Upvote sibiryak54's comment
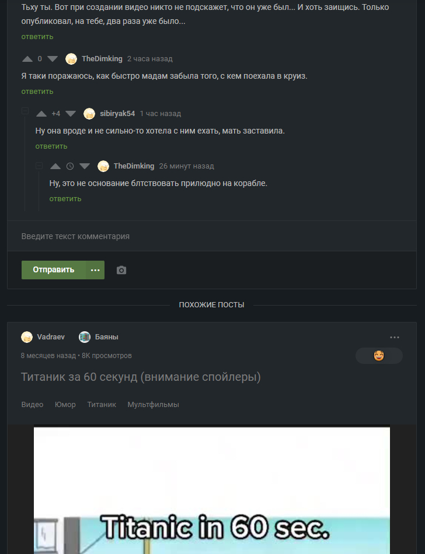The width and height of the screenshot is (425, 554). point(41,114)
